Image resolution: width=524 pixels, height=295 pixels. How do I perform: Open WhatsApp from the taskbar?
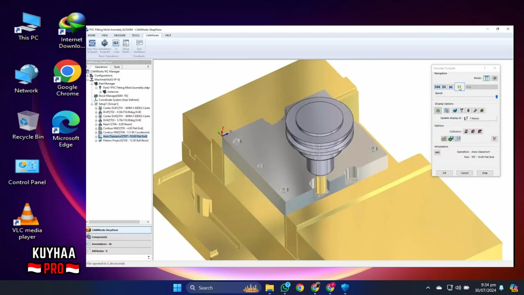(285, 288)
